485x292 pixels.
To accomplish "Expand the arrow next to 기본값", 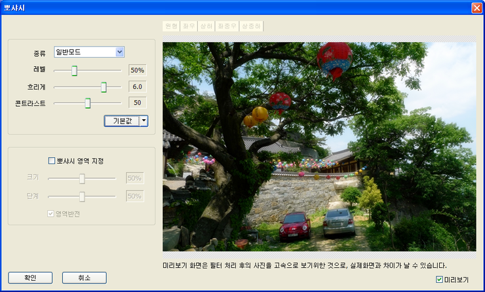I will pos(144,120).
